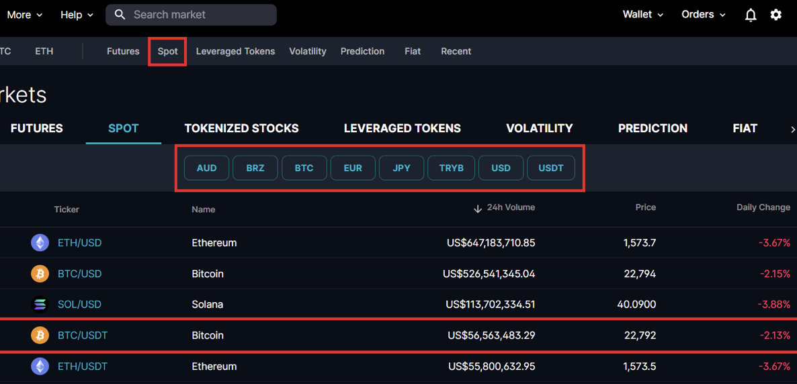Click the price 22,794
This screenshot has height=384, width=797.
pyautogui.click(x=640, y=274)
